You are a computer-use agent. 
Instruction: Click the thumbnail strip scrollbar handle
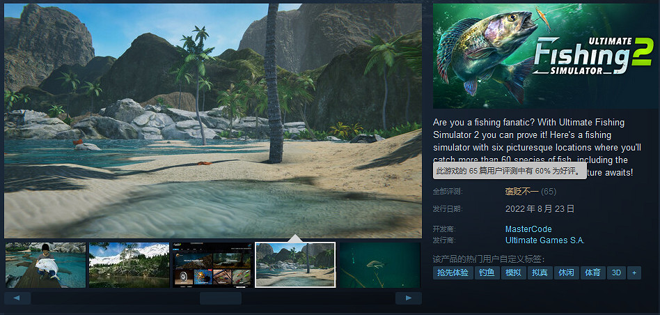(x=221, y=298)
